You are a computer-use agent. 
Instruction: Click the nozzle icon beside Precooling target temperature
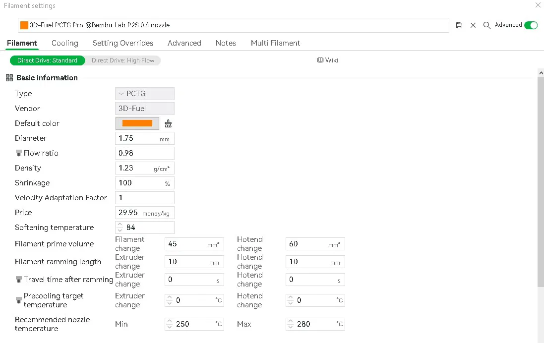tap(19, 300)
